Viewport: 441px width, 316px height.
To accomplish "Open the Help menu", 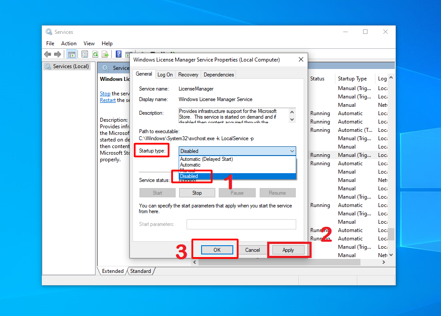I will (107, 44).
